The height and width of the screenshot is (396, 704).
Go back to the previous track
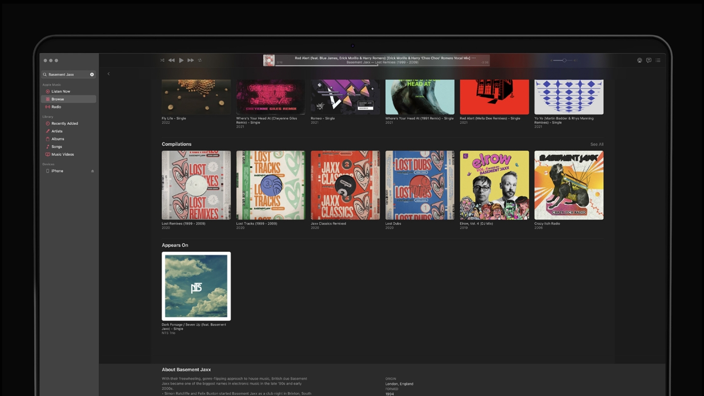click(x=172, y=60)
